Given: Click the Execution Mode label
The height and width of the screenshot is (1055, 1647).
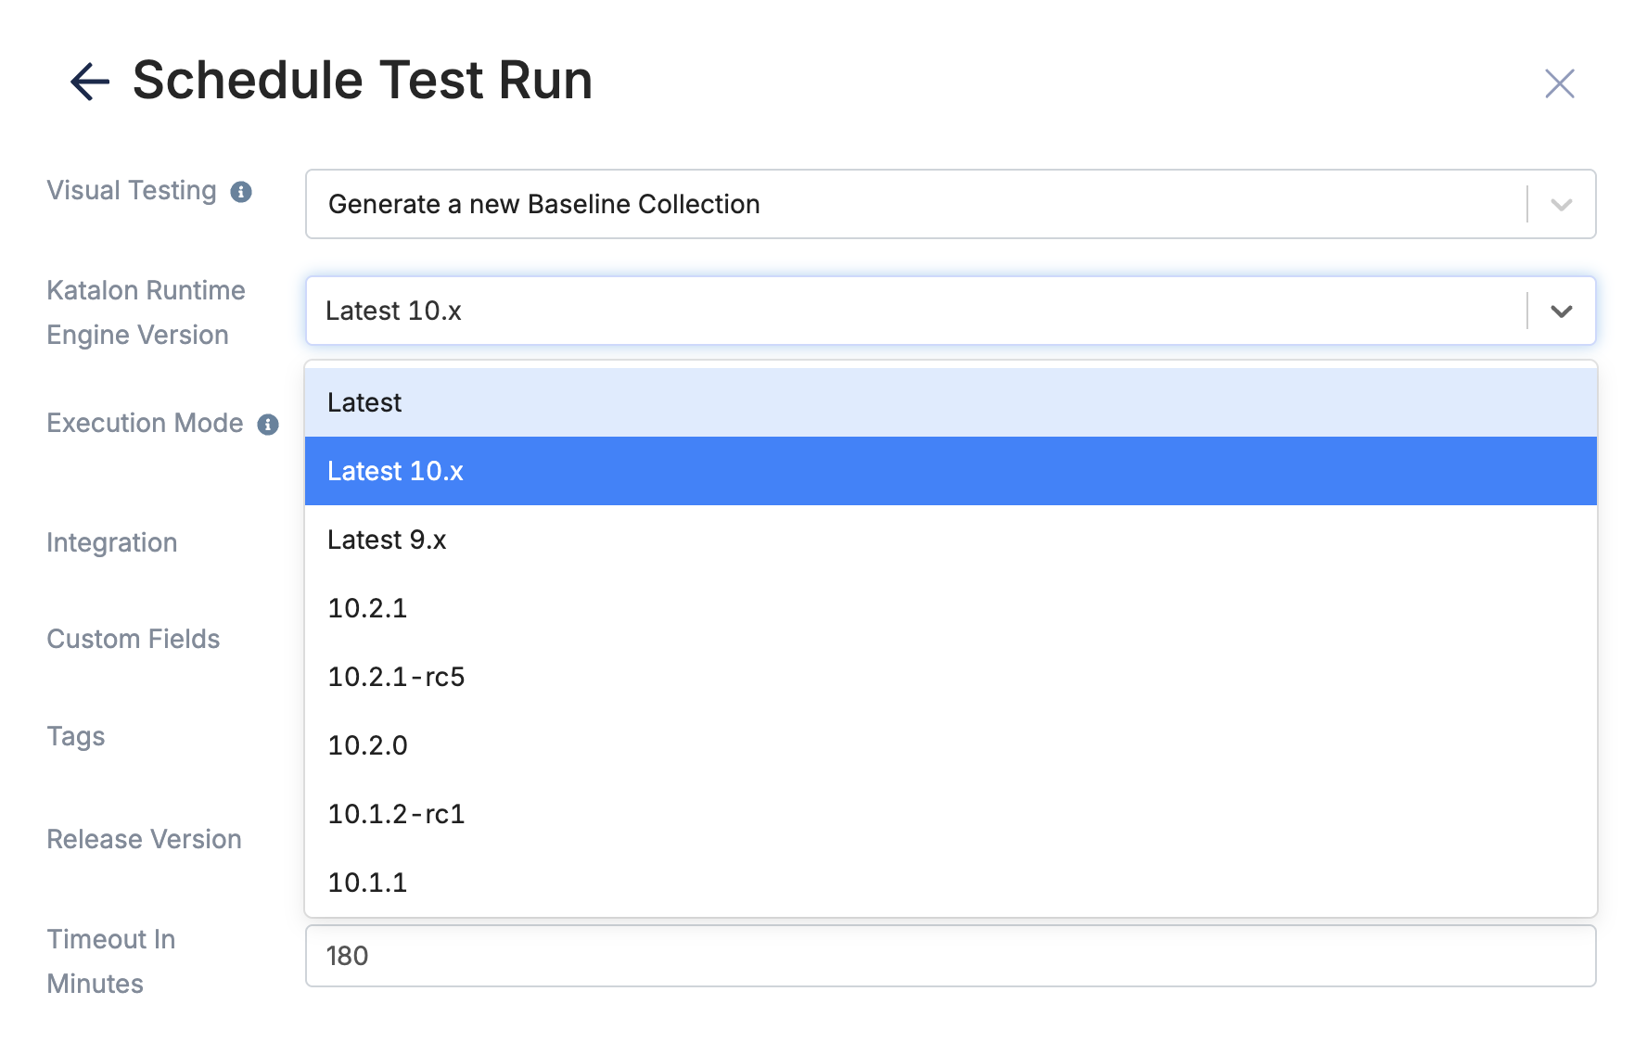Looking at the screenshot, I should (x=145, y=423).
